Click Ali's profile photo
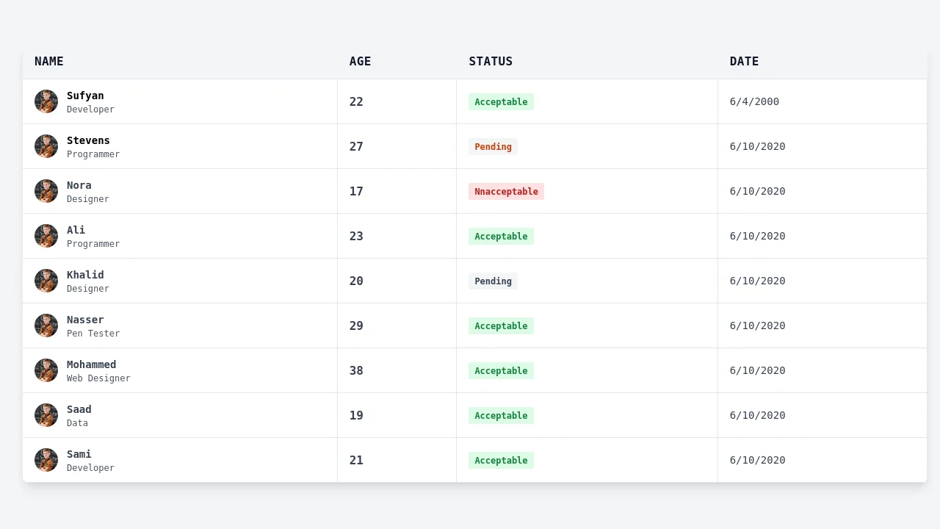This screenshot has width=940, height=529. point(46,236)
